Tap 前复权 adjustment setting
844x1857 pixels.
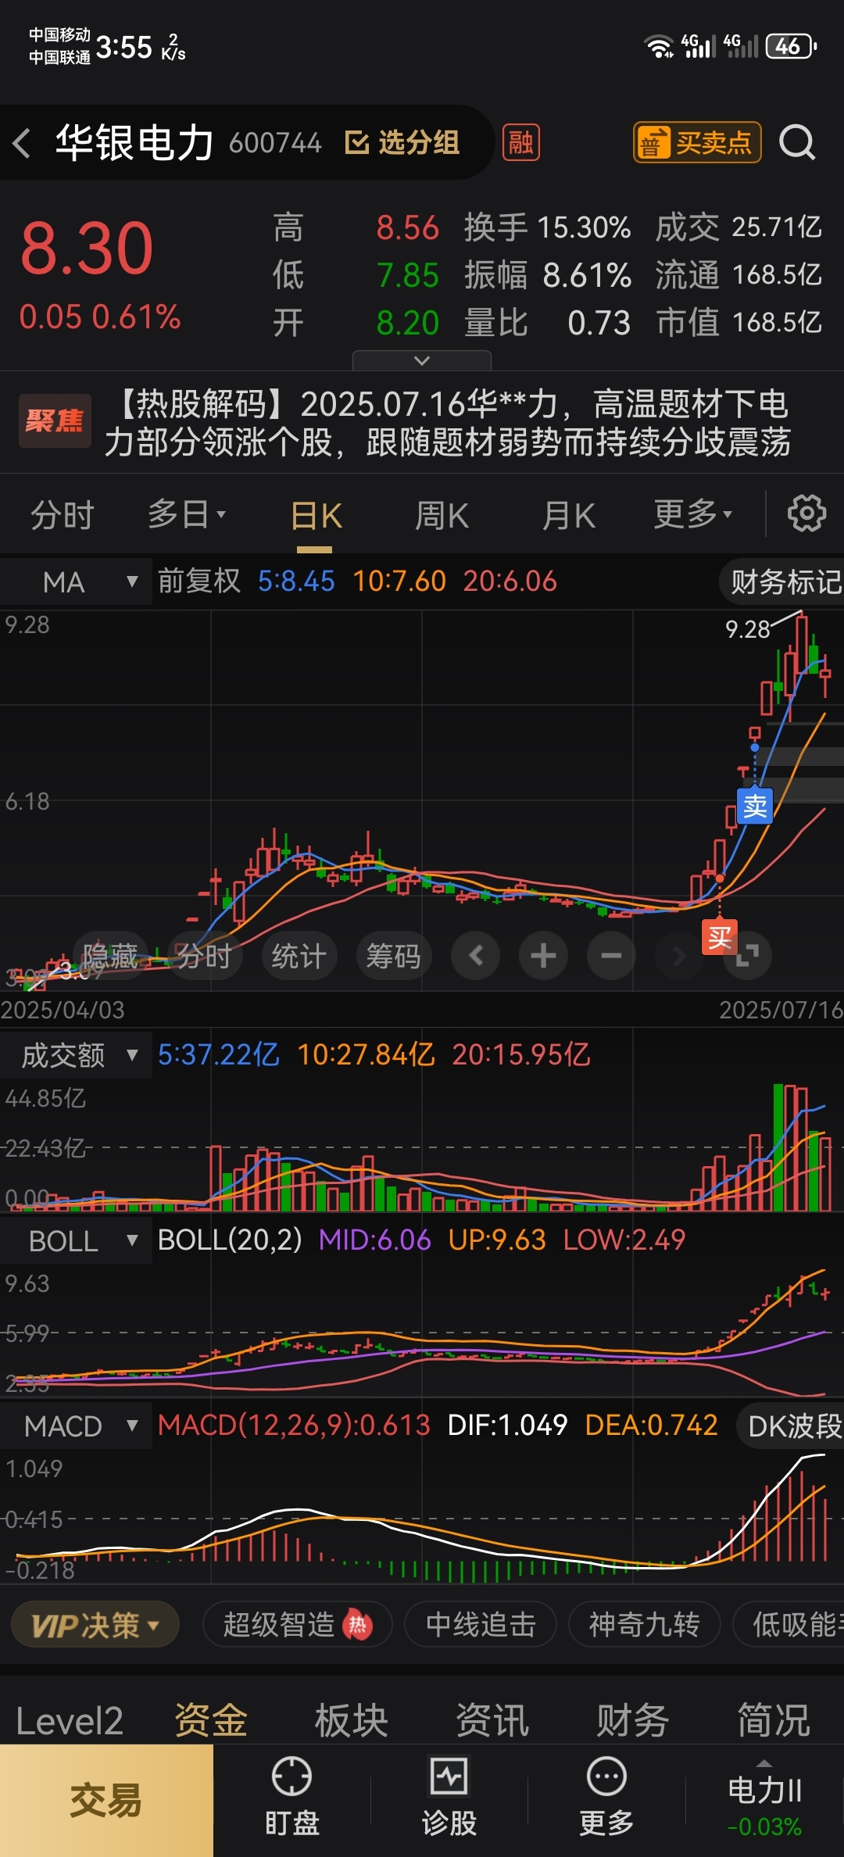click(199, 581)
